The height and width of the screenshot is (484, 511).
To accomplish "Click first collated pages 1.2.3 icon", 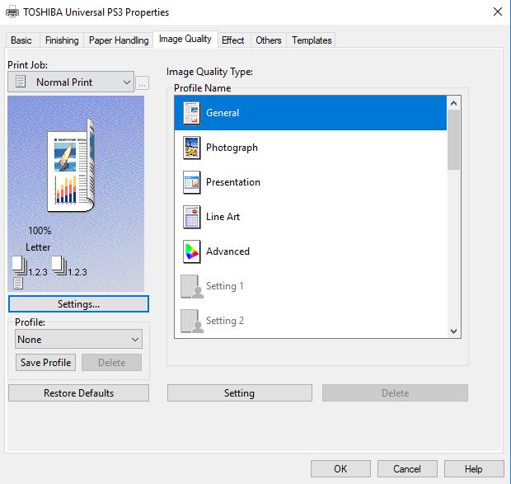I will click(20, 265).
